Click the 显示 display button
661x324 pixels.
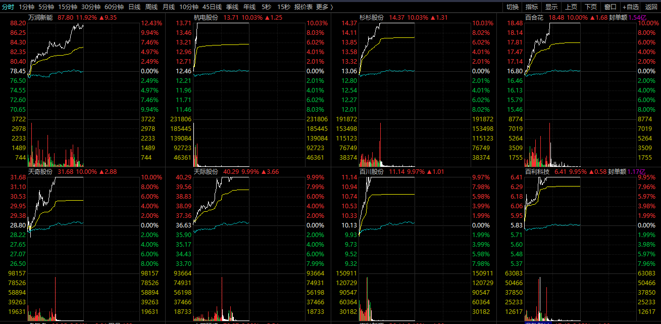pos(551,7)
